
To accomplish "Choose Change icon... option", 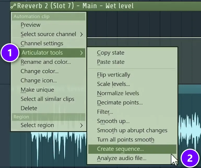I will pyautogui.click(x=49, y=80).
